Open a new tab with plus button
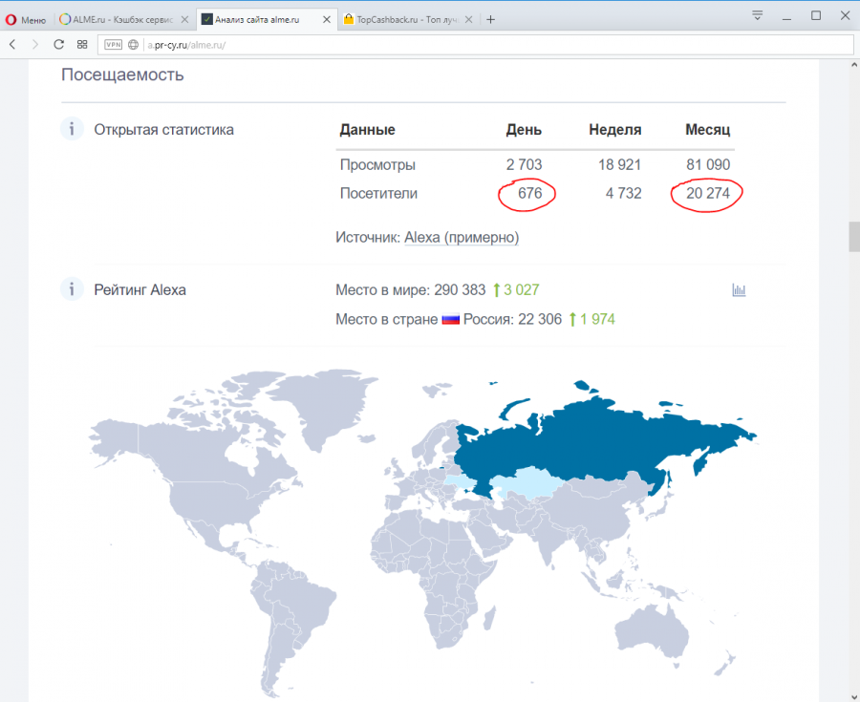860x702 pixels. click(x=491, y=20)
